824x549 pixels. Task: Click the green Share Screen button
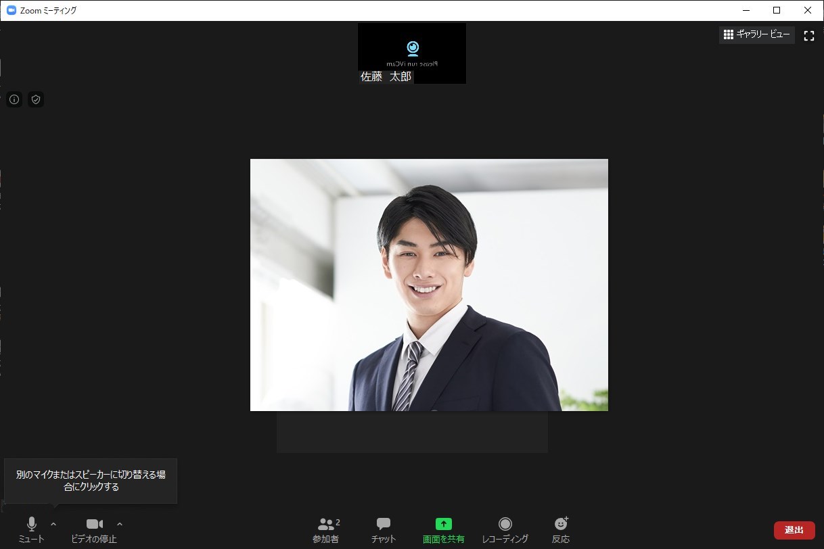443,529
